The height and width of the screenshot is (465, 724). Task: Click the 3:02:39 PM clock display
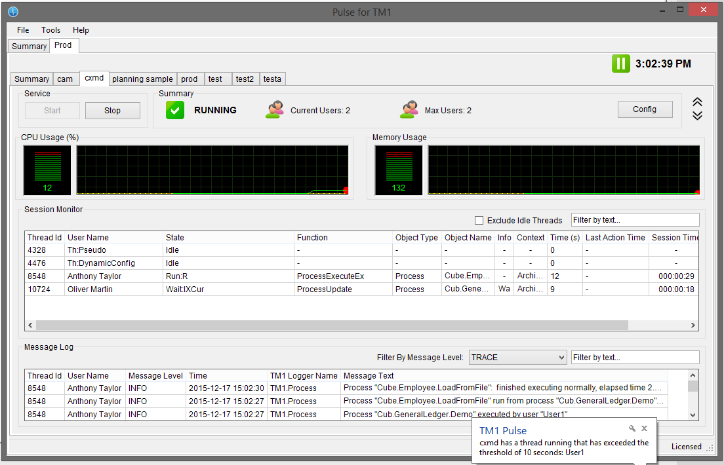(x=663, y=64)
